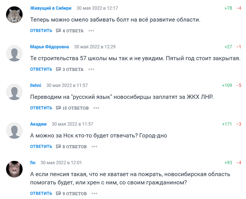Open more options under Ilehni's comment
246x199 pixels.
point(97,108)
